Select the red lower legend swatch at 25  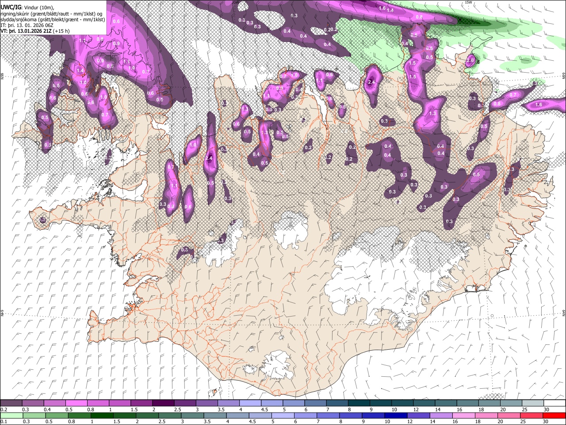pyautogui.click(x=532, y=415)
